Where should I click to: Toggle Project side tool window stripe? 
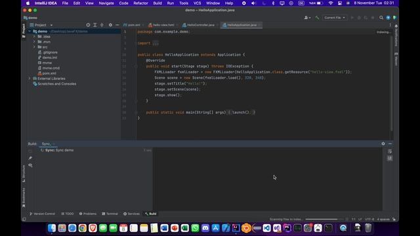(x=24, y=31)
